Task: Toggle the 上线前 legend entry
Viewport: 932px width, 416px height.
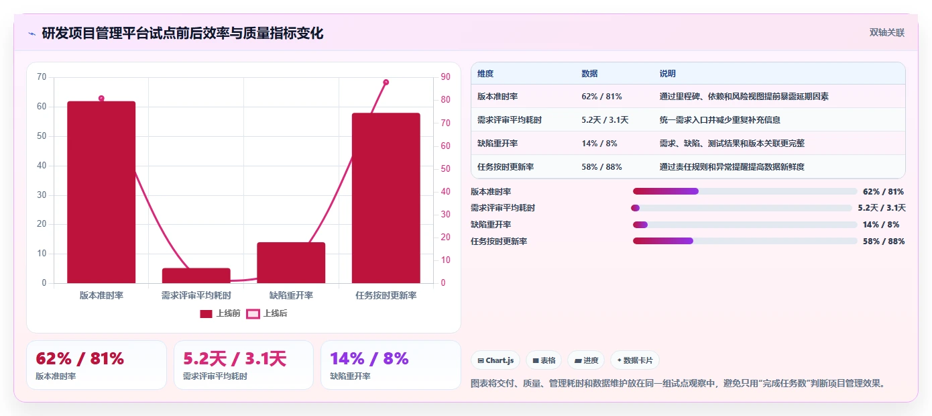Action: coord(220,313)
